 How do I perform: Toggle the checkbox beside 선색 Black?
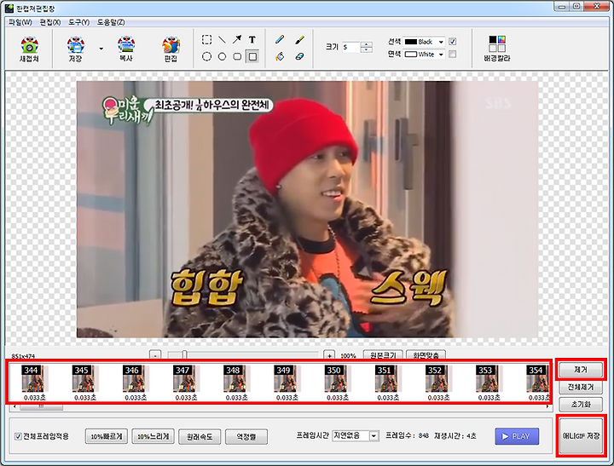[452, 42]
